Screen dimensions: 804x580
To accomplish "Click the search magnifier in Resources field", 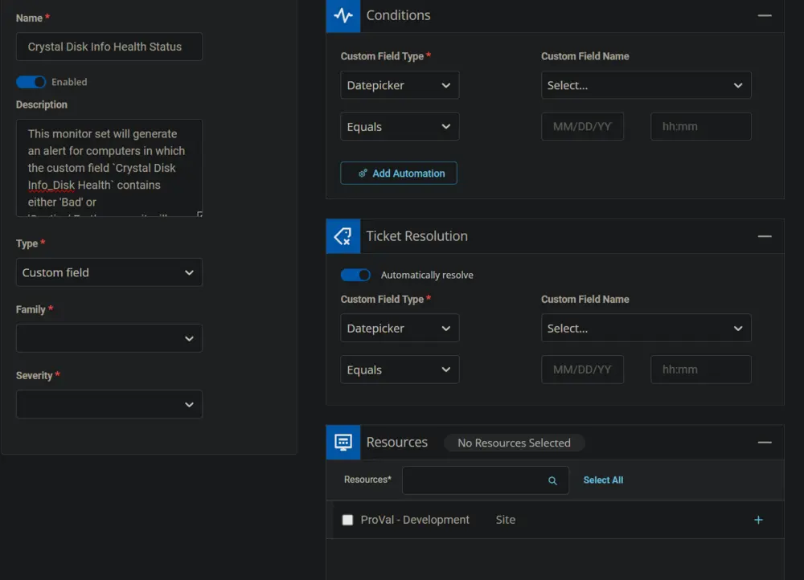I will (x=552, y=480).
